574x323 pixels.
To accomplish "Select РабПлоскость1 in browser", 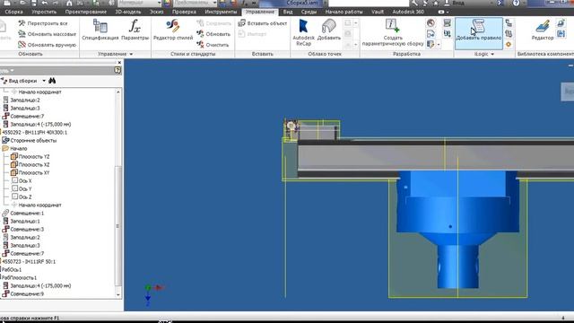I will pyautogui.click(x=19, y=277).
